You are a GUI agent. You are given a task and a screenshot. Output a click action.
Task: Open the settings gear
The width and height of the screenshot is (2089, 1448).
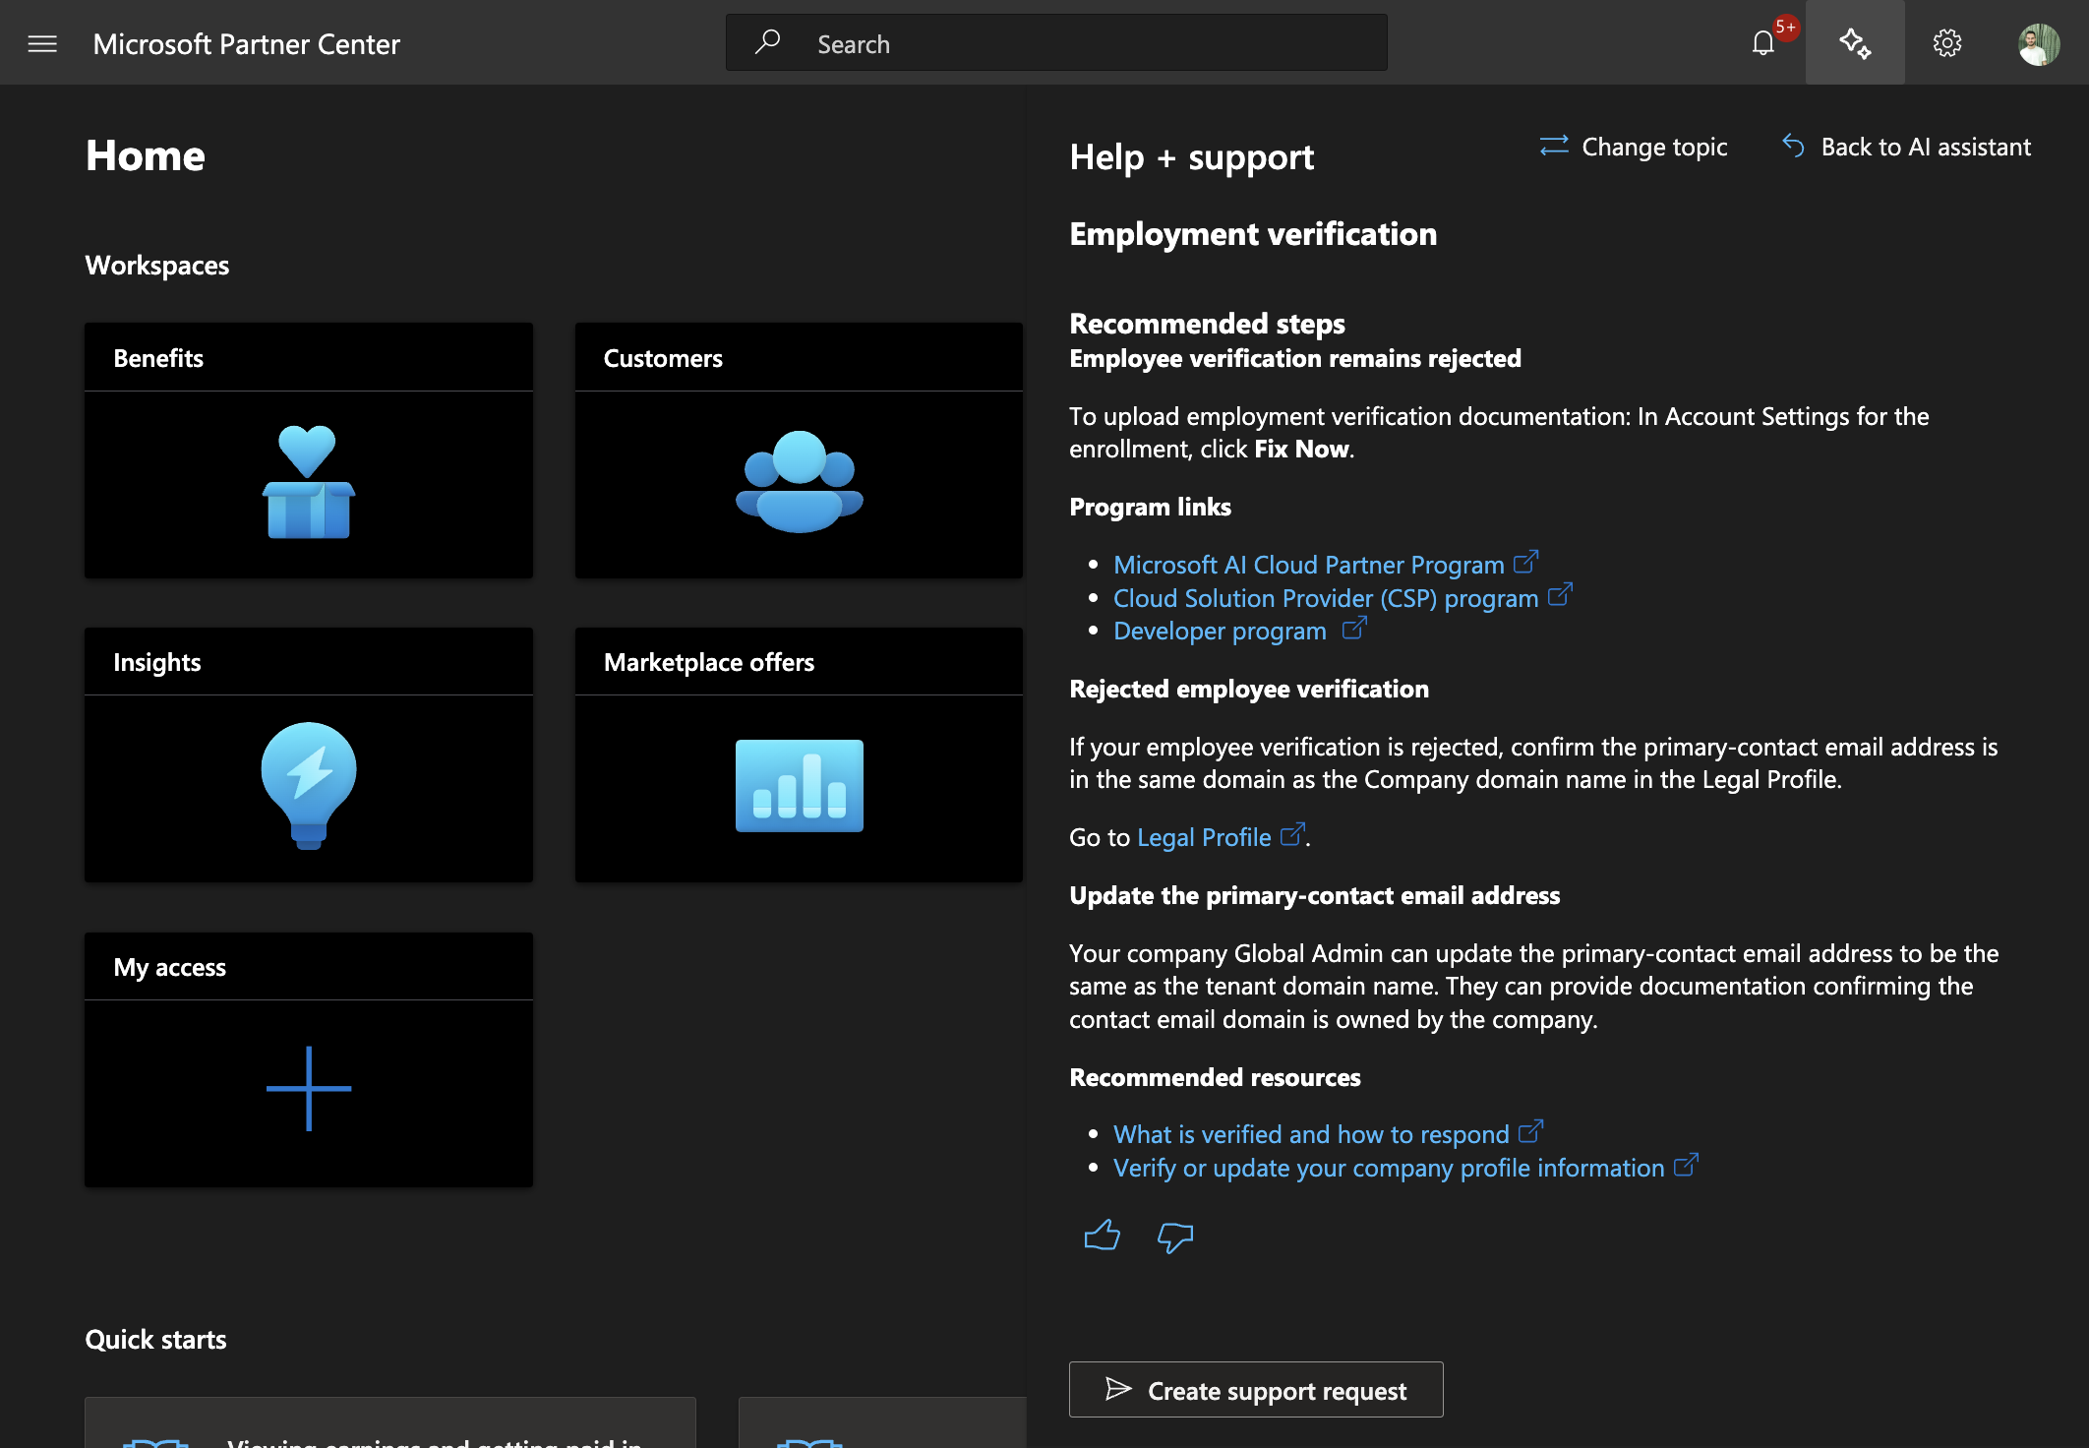[x=1947, y=43]
